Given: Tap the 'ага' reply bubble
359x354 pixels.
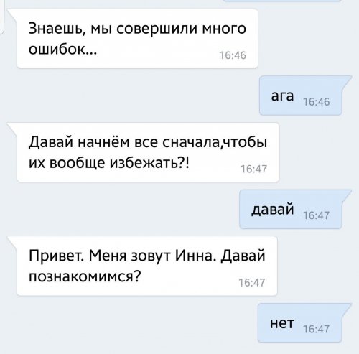Looking at the screenshot, I should pos(301,96).
